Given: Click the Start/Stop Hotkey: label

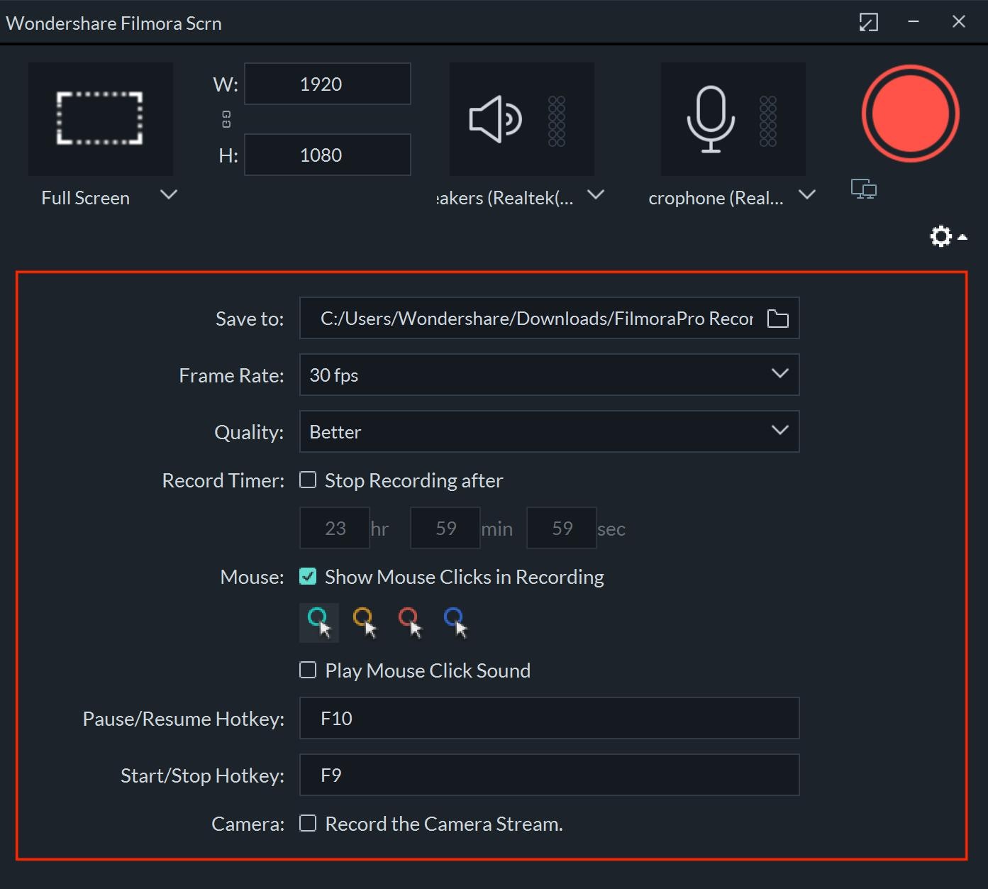Looking at the screenshot, I should (202, 776).
